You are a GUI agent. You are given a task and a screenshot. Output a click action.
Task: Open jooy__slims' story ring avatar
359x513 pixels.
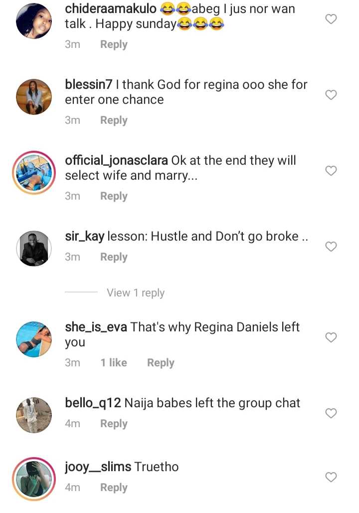click(x=34, y=479)
